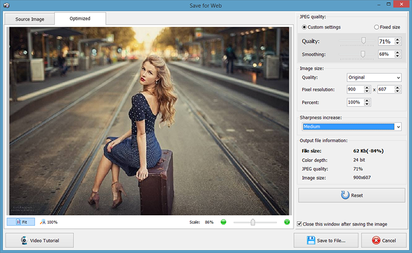Click the green zoom out minus icon
Screen dimensions: 412x253
(223, 222)
